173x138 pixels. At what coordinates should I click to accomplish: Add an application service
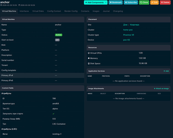pos(166,71)
